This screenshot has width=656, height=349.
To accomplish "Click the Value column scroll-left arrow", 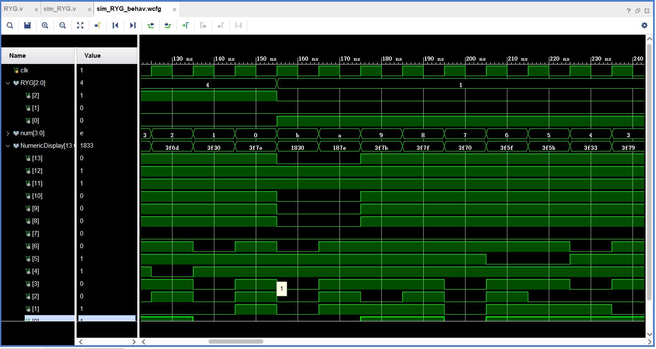I will point(81,341).
